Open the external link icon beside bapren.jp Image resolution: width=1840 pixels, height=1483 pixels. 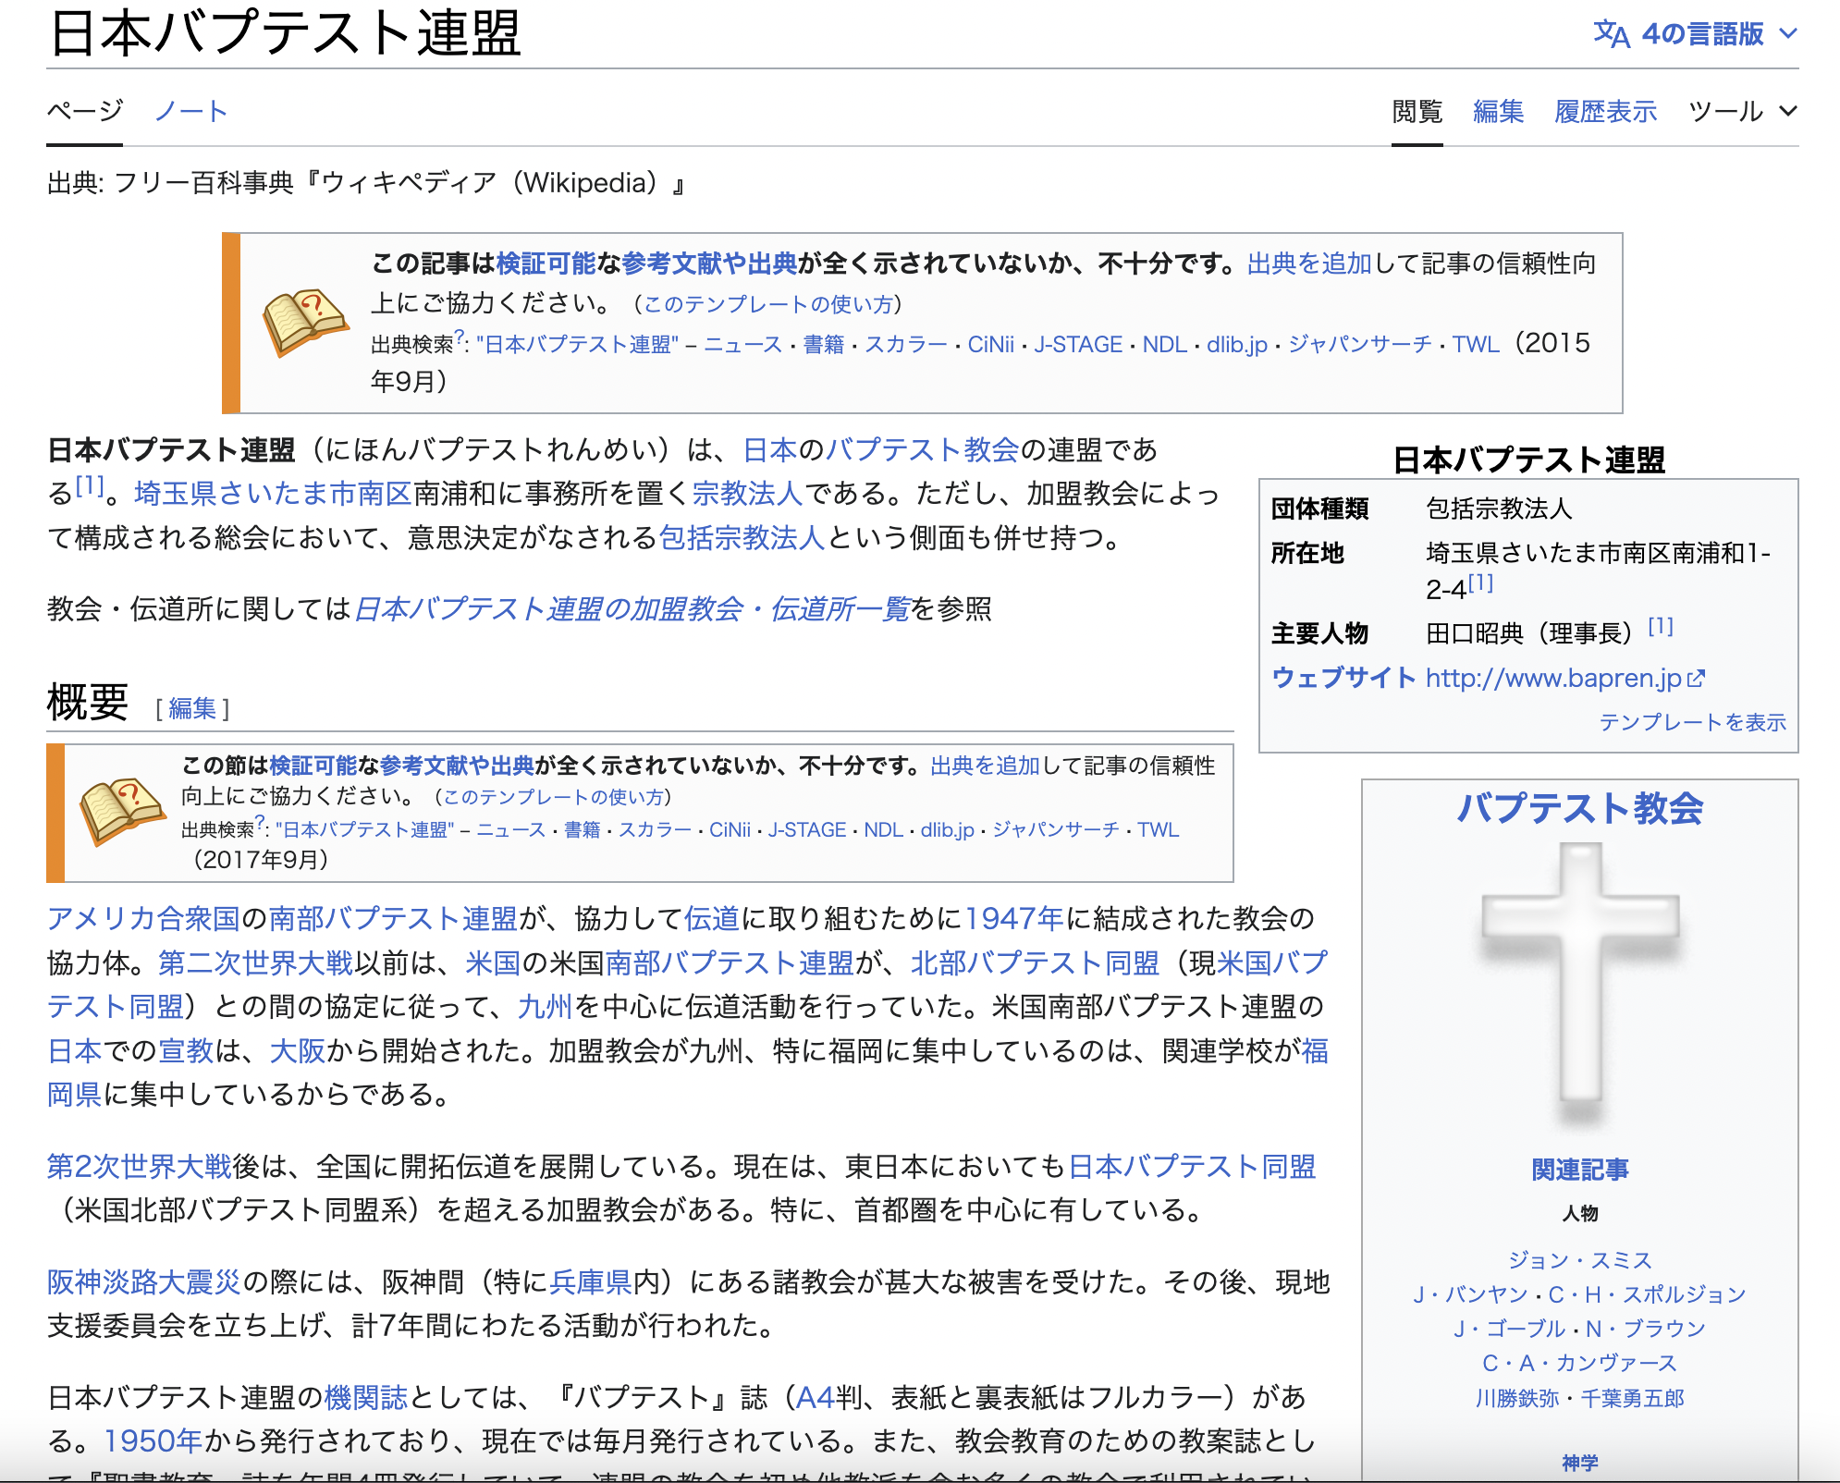(1696, 679)
